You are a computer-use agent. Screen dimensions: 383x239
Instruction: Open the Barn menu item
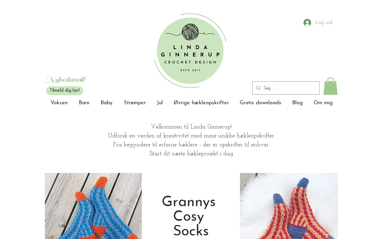[x=84, y=103]
